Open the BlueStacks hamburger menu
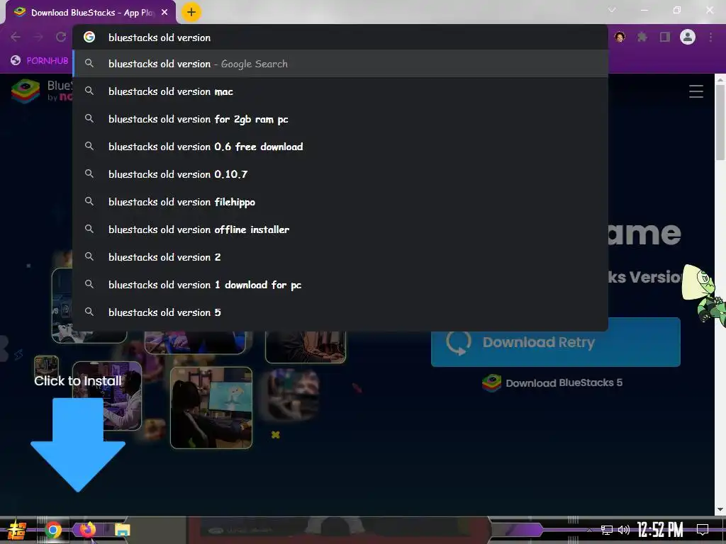This screenshot has height=544, width=726. click(696, 91)
